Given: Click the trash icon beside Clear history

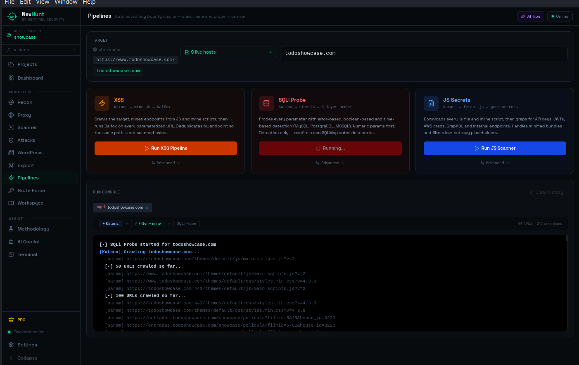Looking at the screenshot, I should [532, 192].
